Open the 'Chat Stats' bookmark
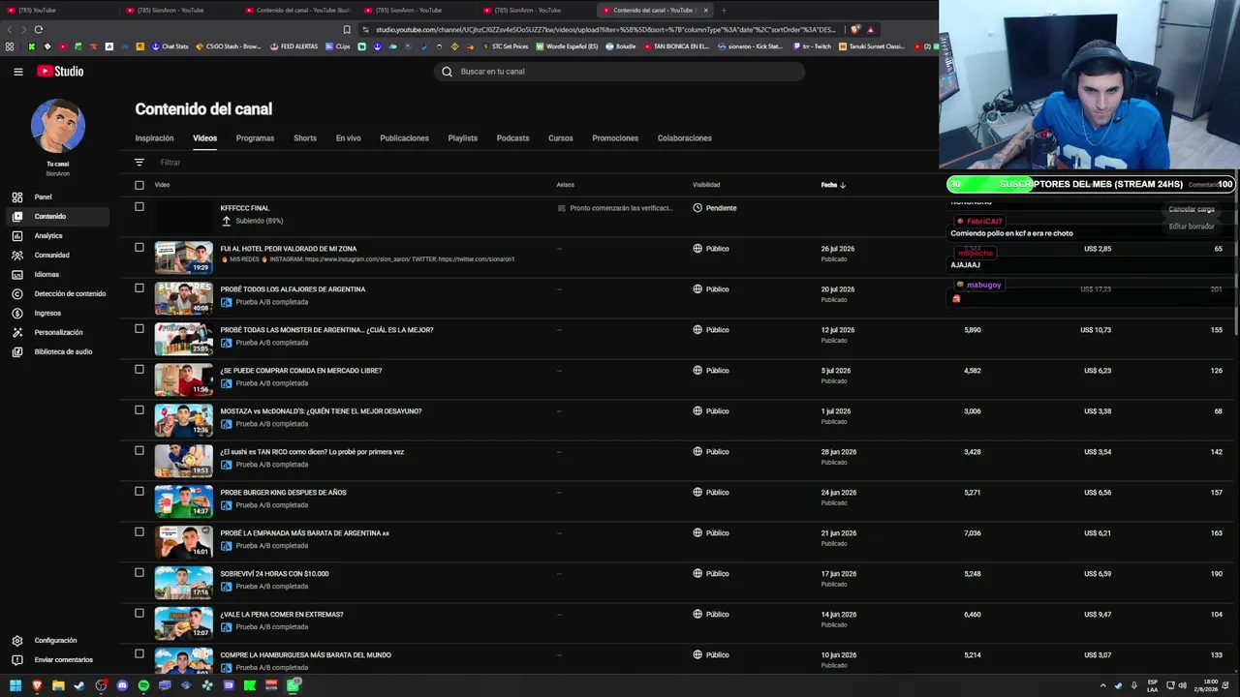Viewport: 1240px width, 697px height. tap(170, 46)
